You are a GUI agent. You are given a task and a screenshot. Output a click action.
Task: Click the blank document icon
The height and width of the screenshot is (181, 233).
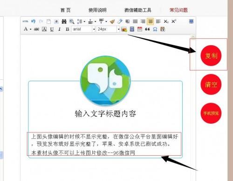(48, 21)
